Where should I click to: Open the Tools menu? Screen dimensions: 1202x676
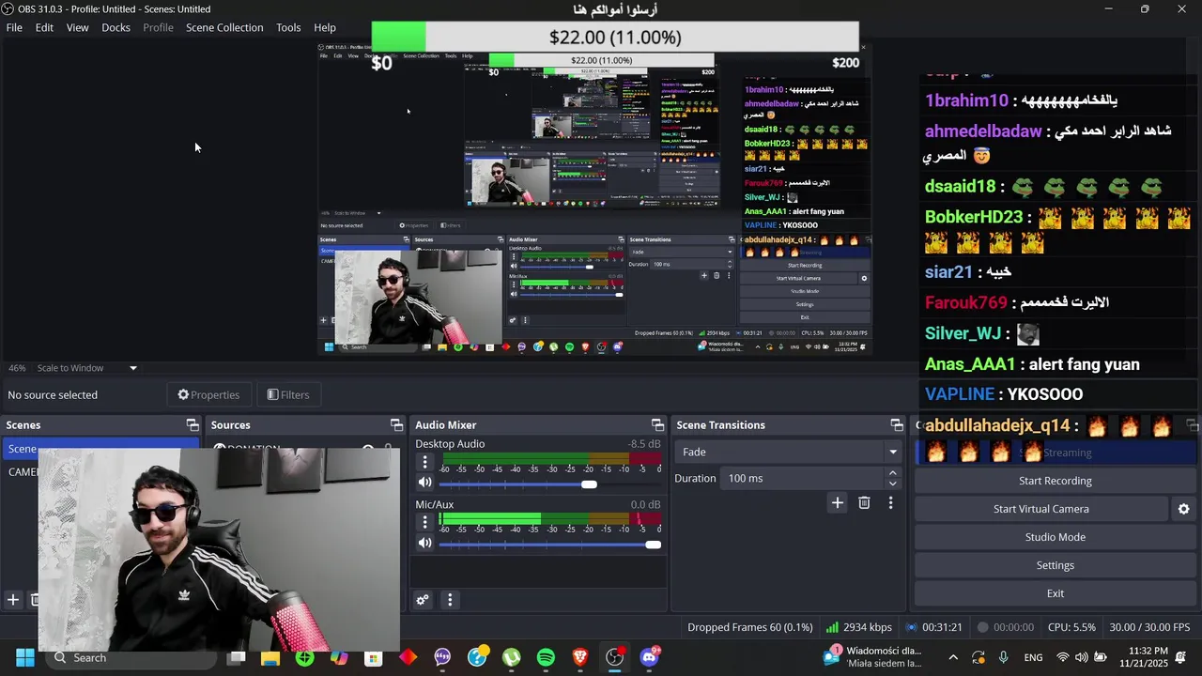[288, 27]
